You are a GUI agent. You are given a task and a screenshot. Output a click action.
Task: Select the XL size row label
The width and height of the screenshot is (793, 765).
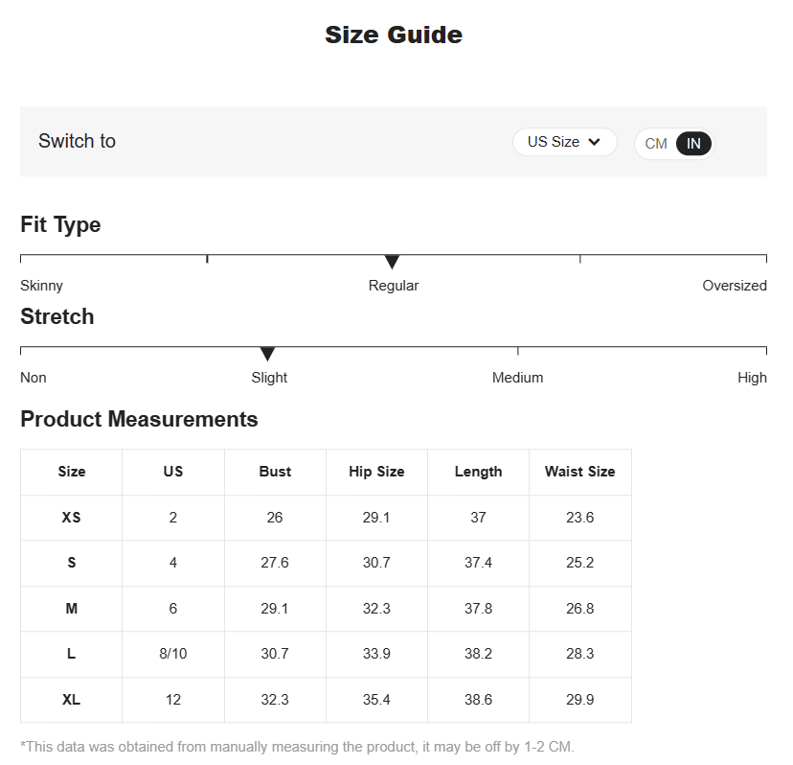click(x=72, y=700)
